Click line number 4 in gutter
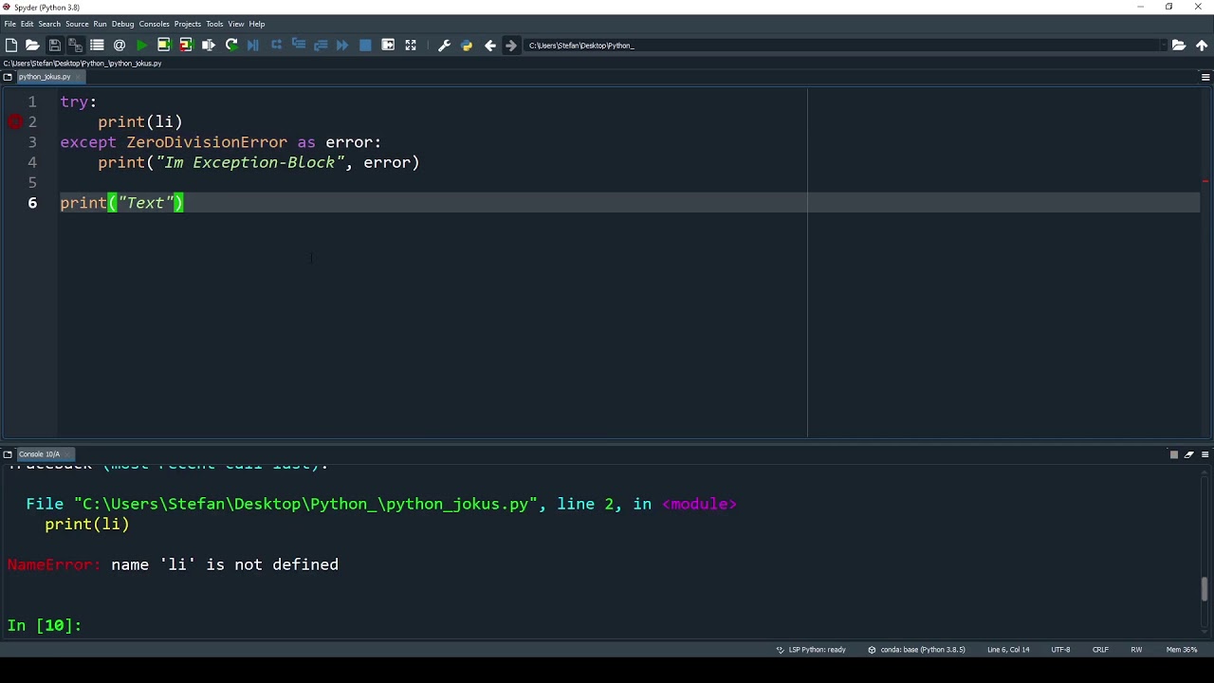The image size is (1214, 683). point(32,162)
